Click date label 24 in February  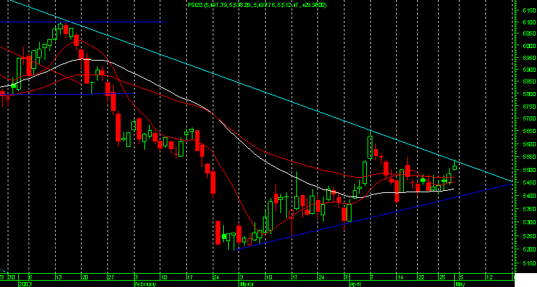pos(216,277)
